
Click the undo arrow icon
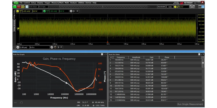191,7
